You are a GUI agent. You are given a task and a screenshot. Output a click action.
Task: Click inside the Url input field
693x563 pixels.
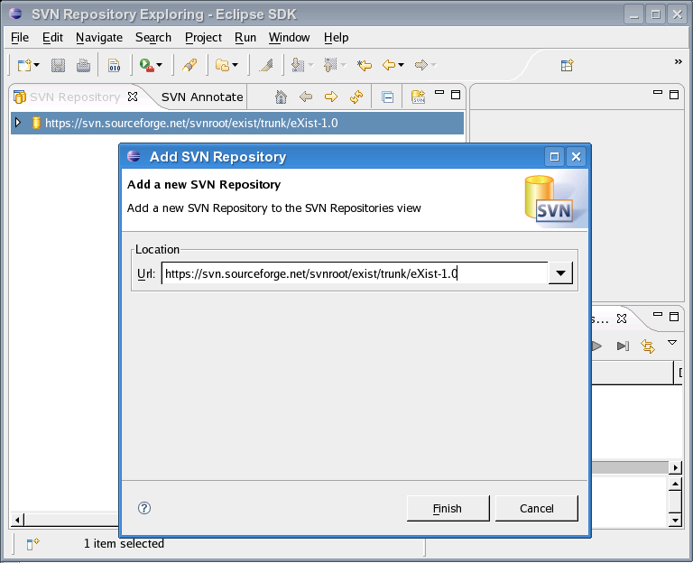(355, 273)
